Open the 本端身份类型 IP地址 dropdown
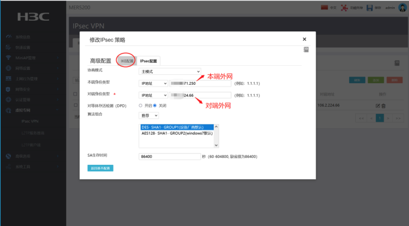 click(153, 84)
